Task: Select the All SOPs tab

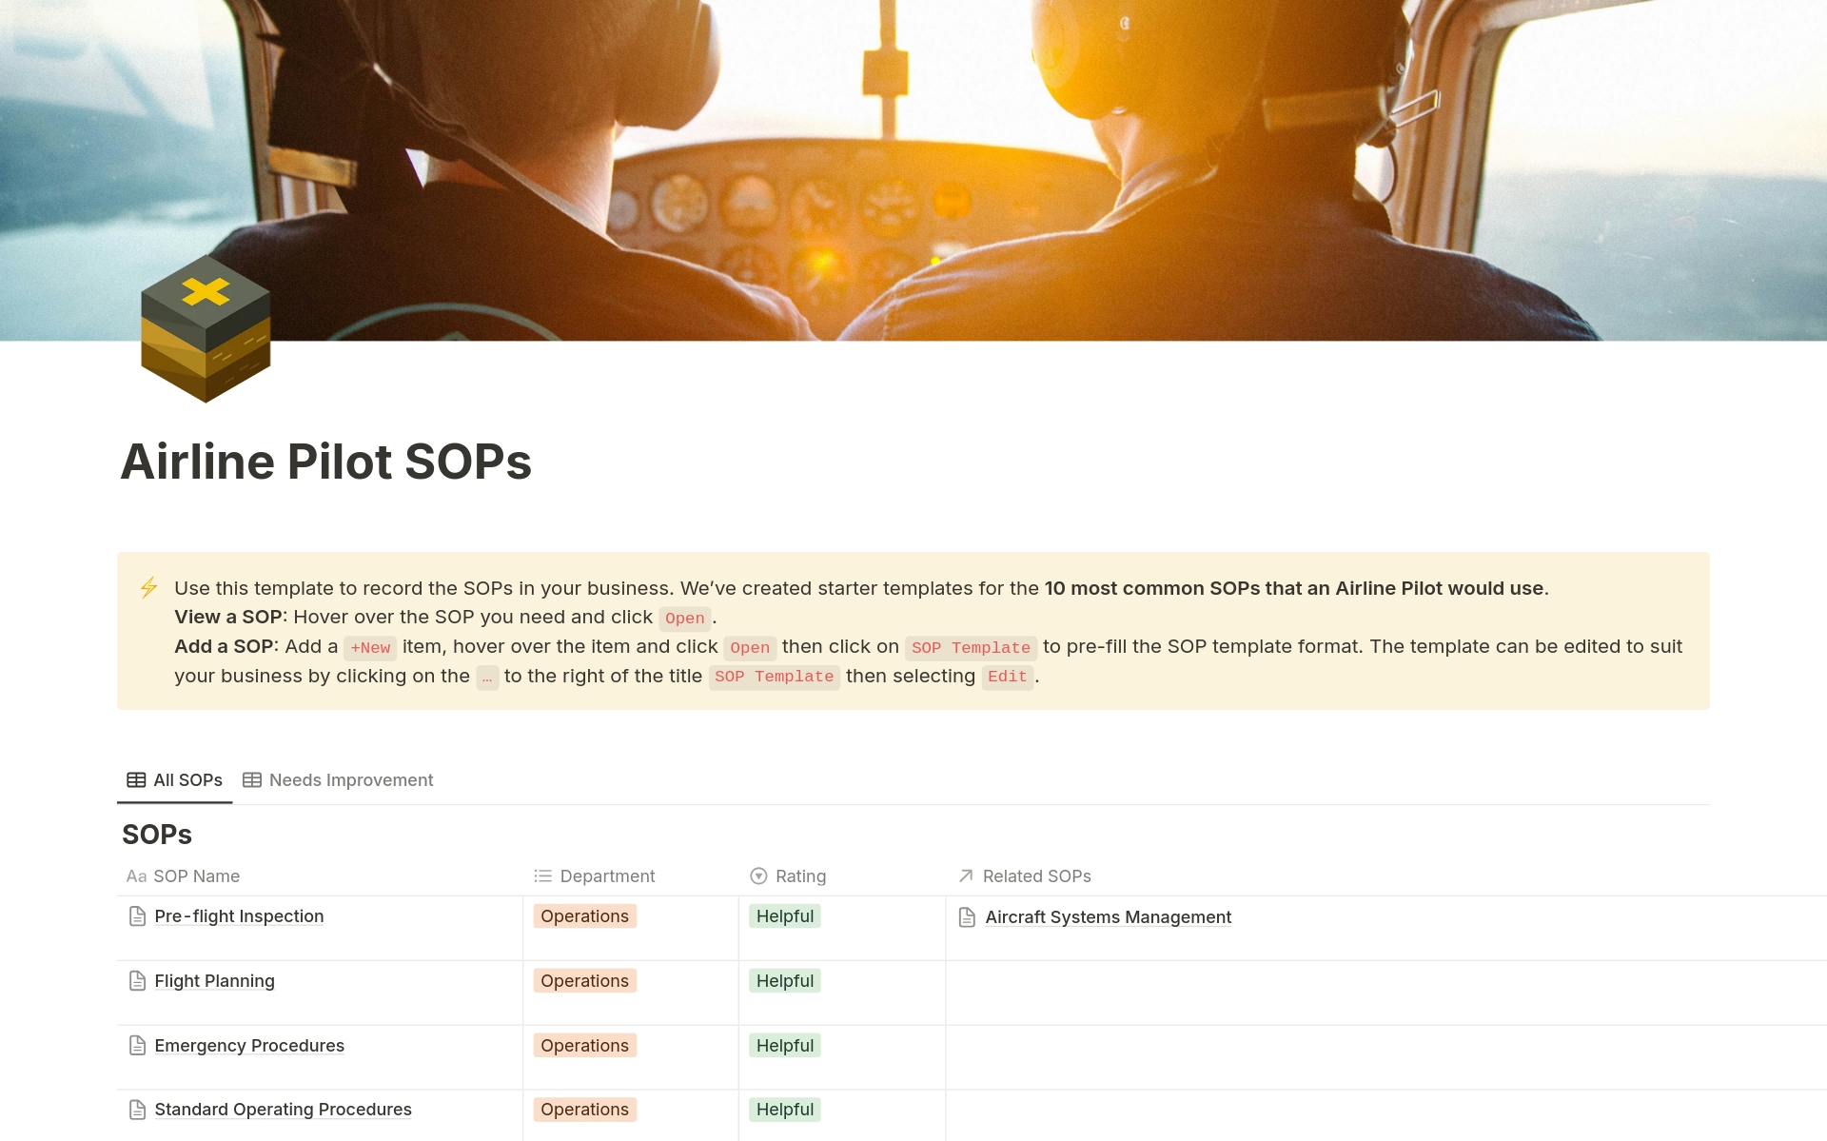Action: (x=187, y=779)
